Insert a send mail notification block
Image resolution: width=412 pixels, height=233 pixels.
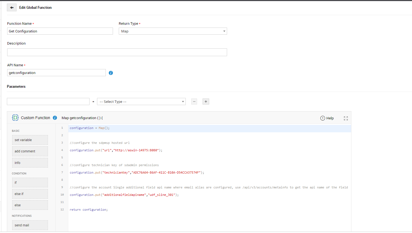(x=30, y=225)
